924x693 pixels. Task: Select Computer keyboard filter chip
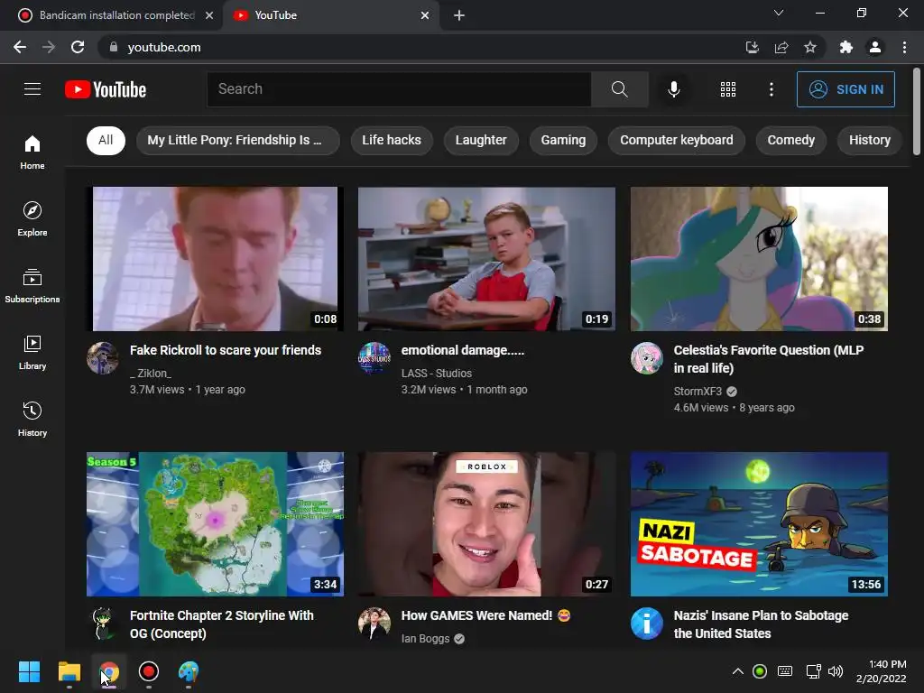point(677,140)
